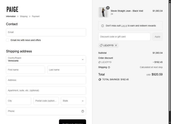Screen dimensions: 171x124
Task: Go to Payment breadcrumb step
Action: [36, 16]
